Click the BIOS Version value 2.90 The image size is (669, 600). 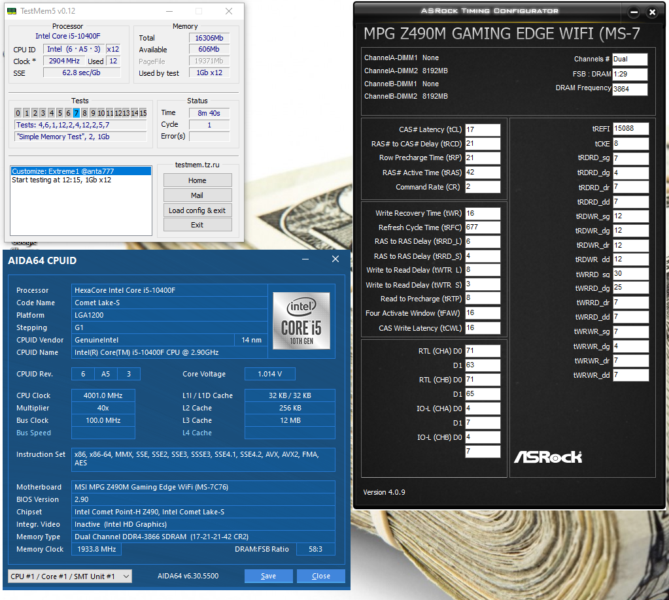pyautogui.click(x=203, y=499)
